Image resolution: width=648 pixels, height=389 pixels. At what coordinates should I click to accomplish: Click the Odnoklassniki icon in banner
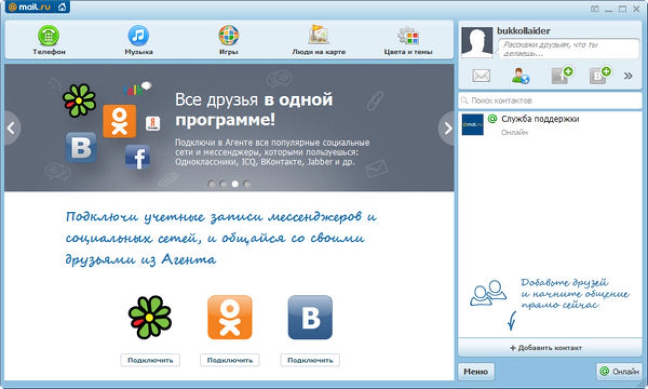[119, 122]
